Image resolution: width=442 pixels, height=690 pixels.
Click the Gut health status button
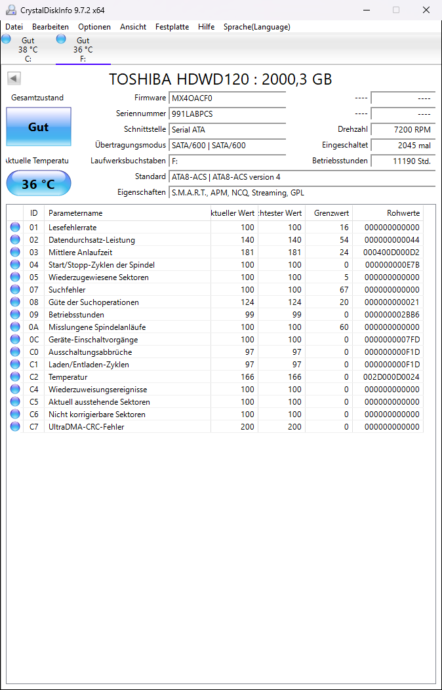pos(39,127)
